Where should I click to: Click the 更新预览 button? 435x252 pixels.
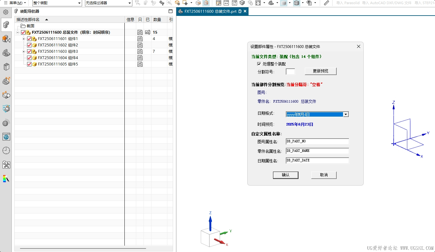click(320, 71)
